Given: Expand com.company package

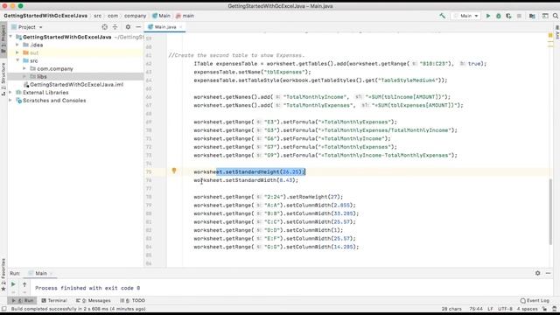Looking at the screenshot, I should [x=24, y=68].
